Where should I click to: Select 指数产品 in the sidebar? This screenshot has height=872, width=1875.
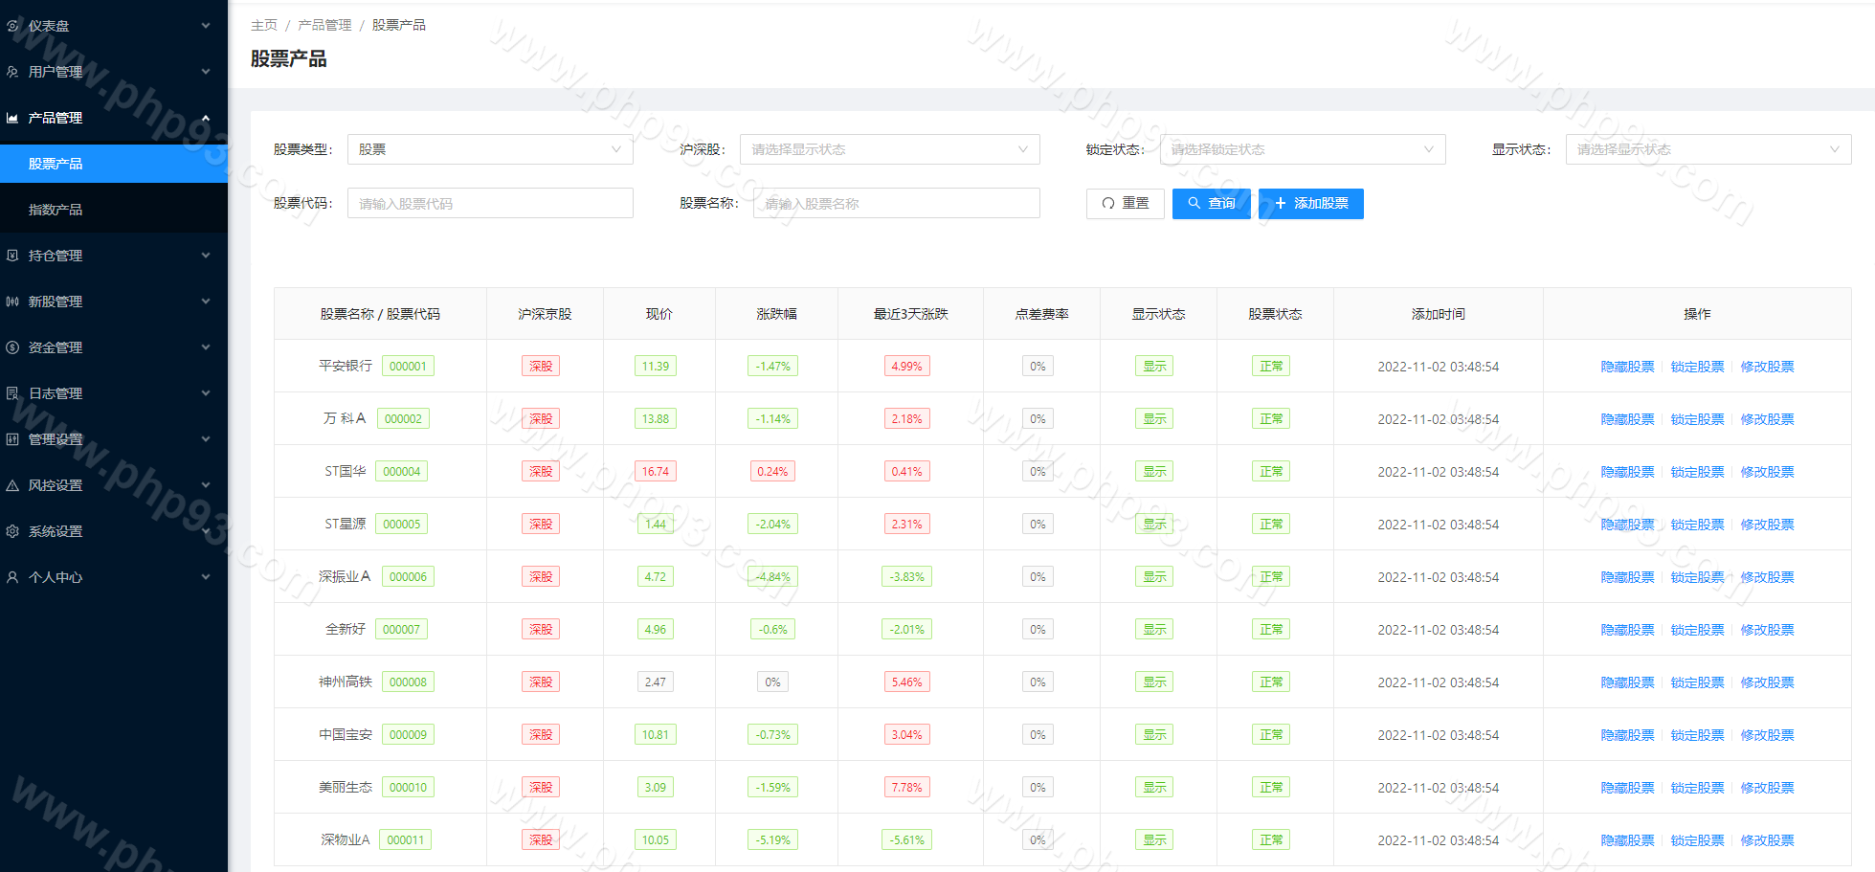[x=56, y=210]
